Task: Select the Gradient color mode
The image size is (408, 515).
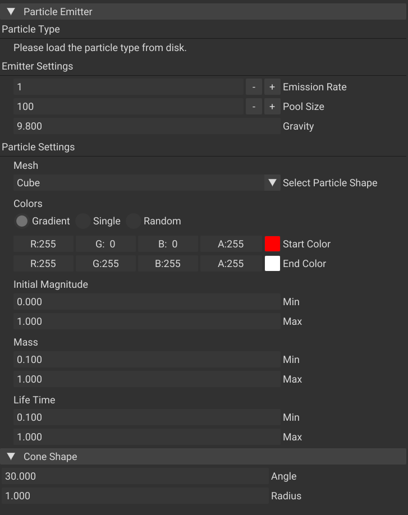Action: (x=22, y=221)
